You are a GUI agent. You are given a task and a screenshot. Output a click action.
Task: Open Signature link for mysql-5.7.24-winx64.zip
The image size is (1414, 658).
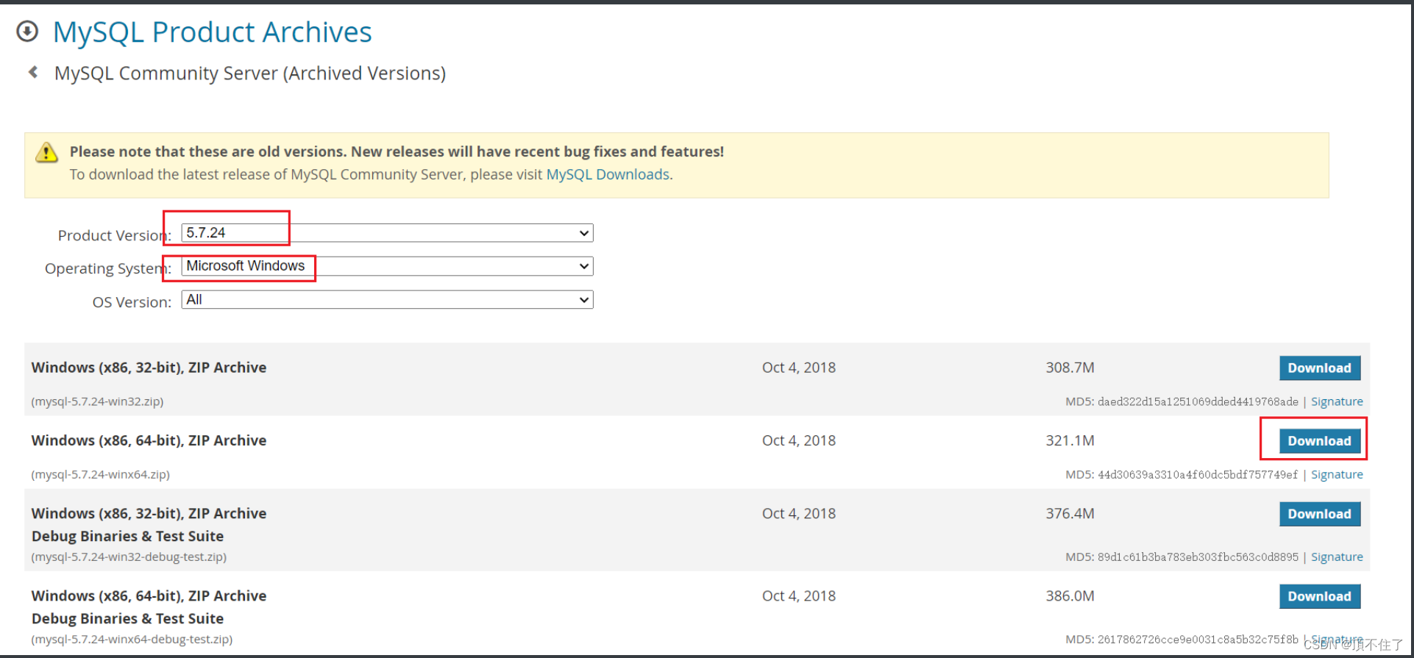pyautogui.click(x=1337, y=474)
